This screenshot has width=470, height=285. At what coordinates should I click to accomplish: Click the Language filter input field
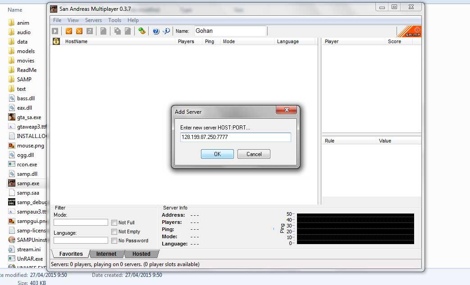(81, 240)
